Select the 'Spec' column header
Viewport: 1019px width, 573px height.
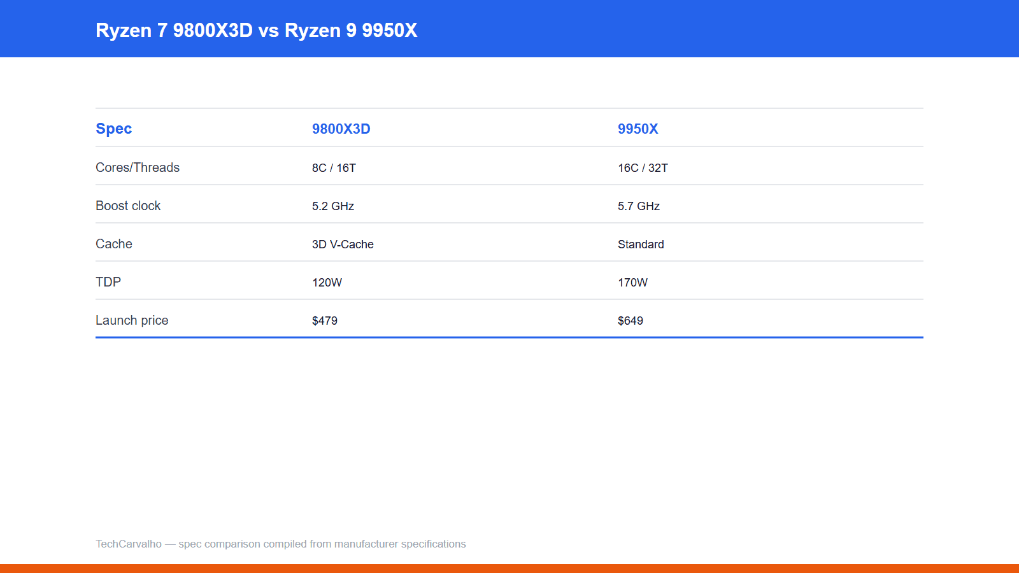114,129
